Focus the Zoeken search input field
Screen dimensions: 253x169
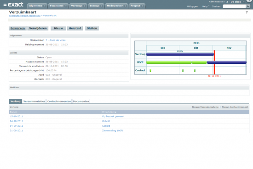[234, 6]
